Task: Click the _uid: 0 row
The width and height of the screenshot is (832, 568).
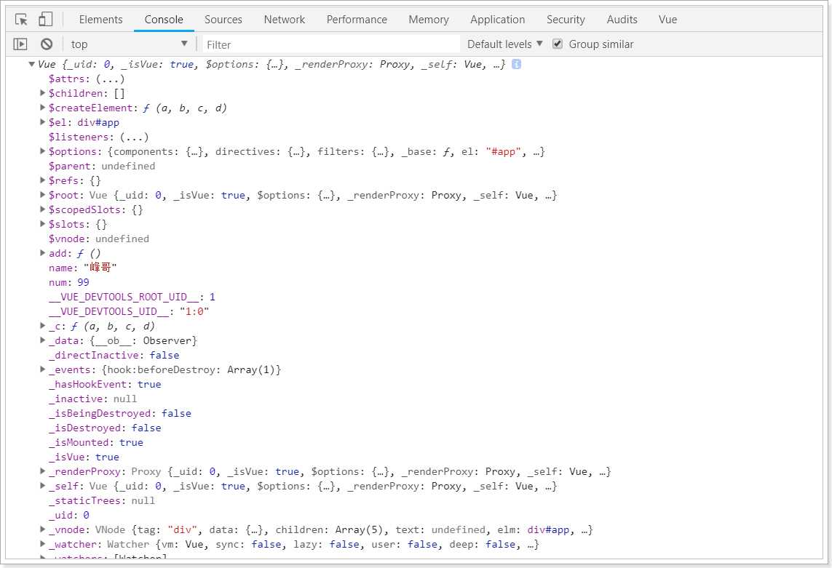Action: (69, 515)
